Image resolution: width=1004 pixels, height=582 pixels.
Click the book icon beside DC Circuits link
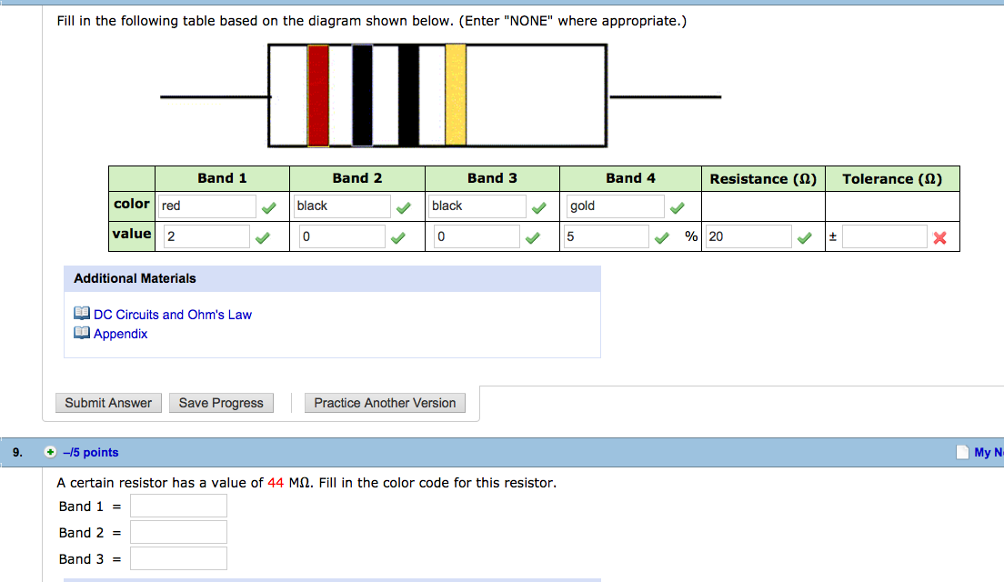81,314
